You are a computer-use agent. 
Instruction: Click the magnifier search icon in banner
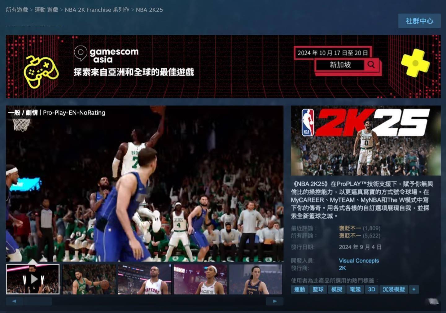(371, 65)
